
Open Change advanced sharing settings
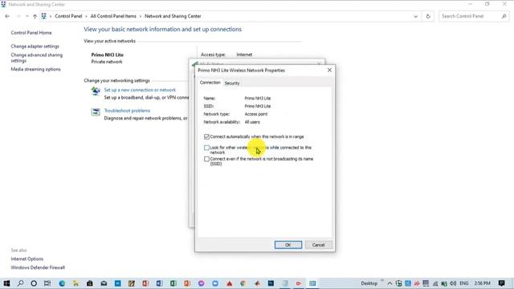[x=37, y=58]
